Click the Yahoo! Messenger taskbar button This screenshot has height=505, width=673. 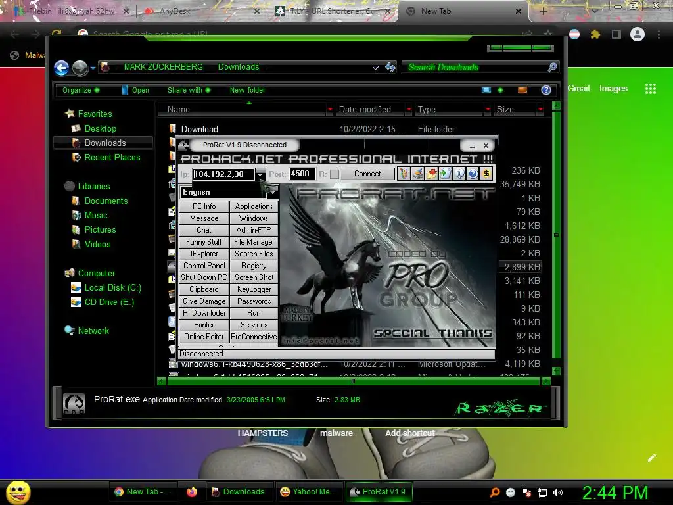tap(308, 492)
